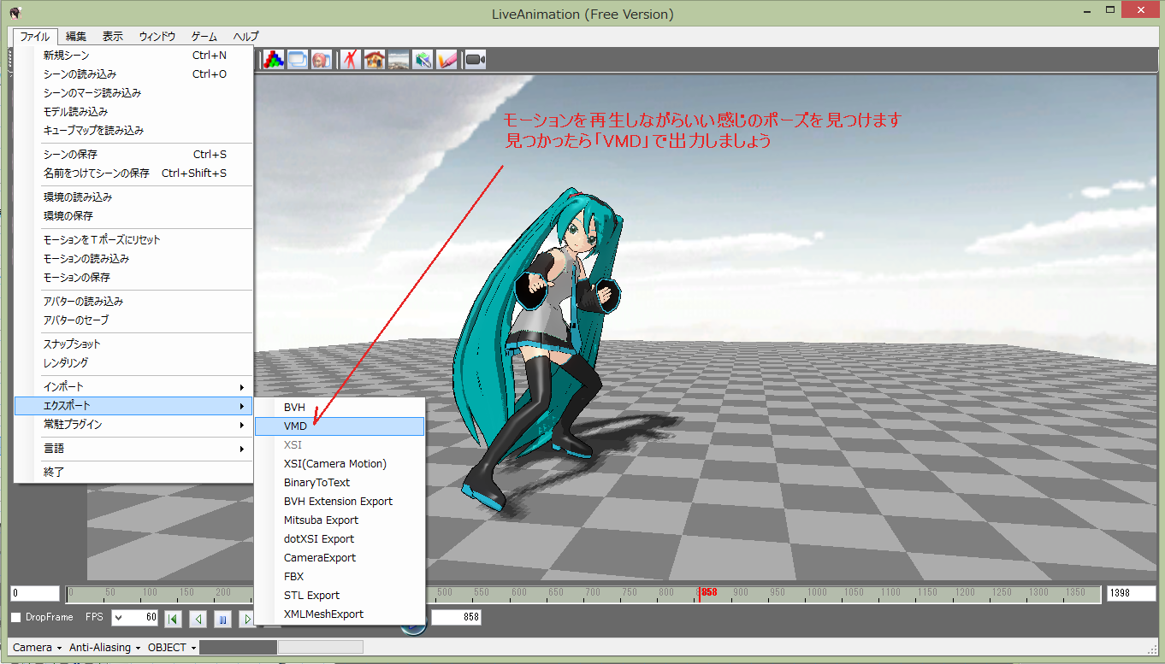Select レンダリング menu item
The image size is (1165, 664).
pos(134,363)
